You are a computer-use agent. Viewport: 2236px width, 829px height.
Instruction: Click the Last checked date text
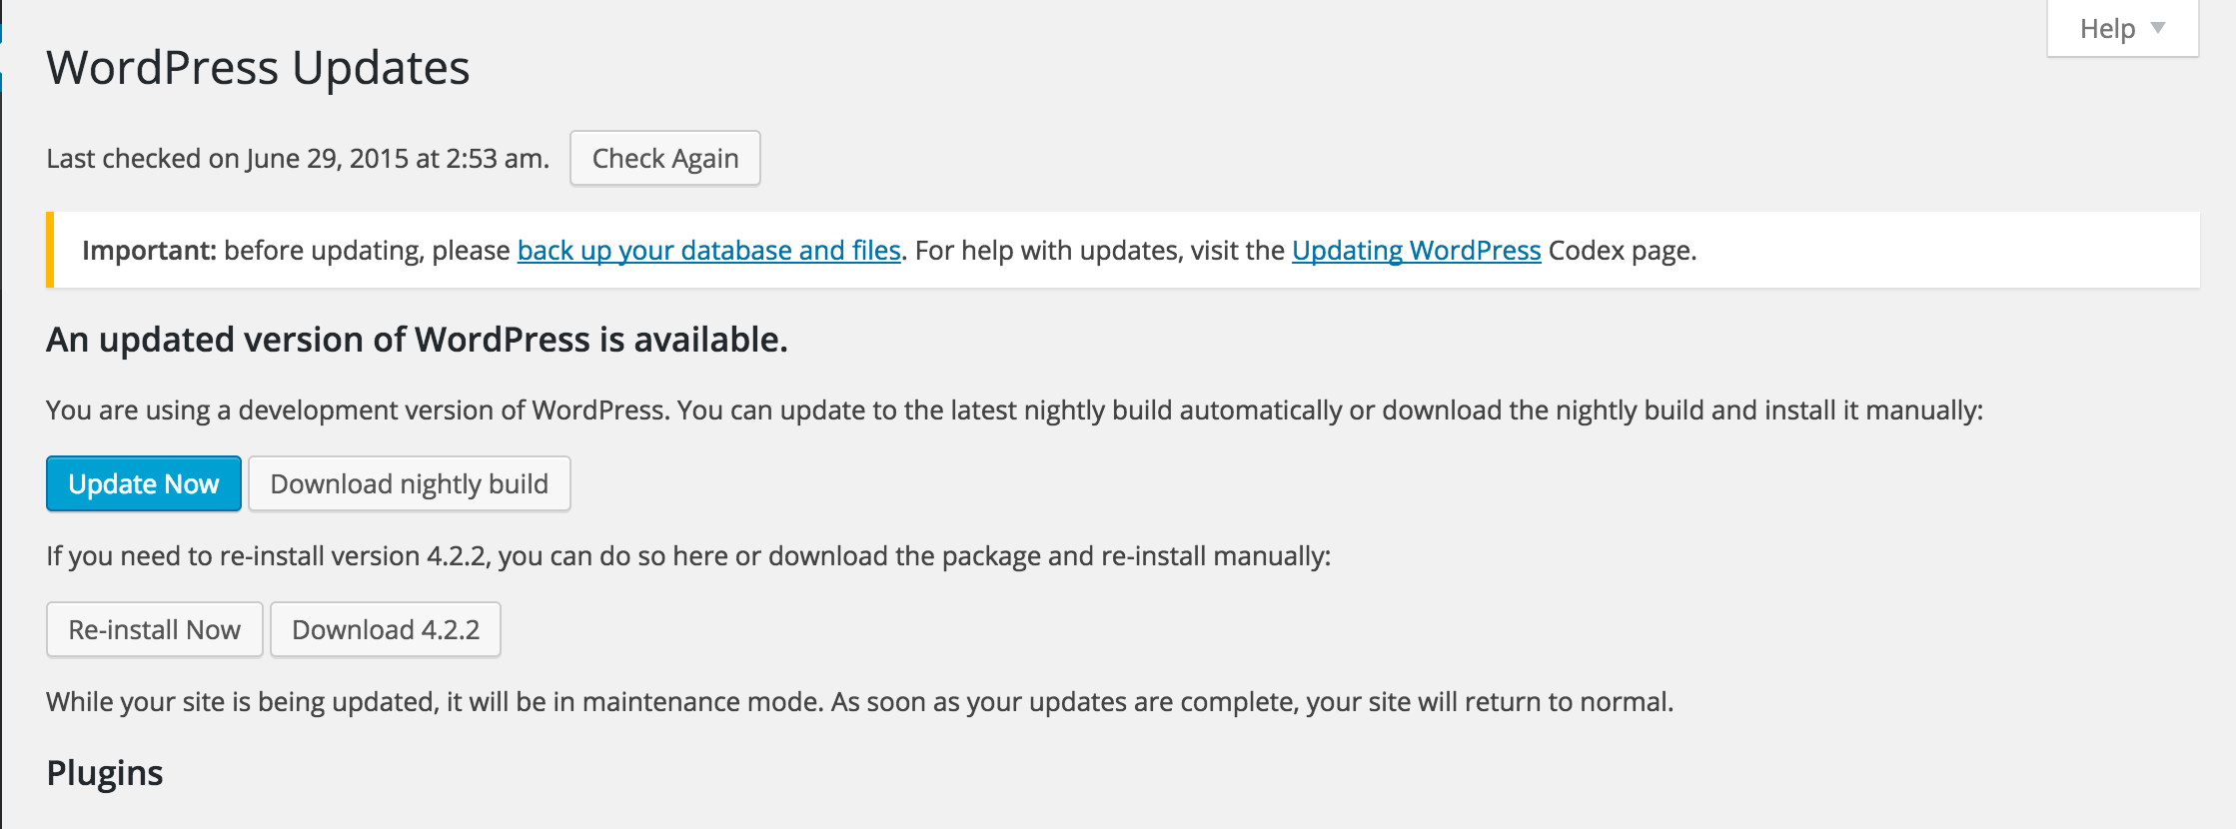tap(298, 158)
